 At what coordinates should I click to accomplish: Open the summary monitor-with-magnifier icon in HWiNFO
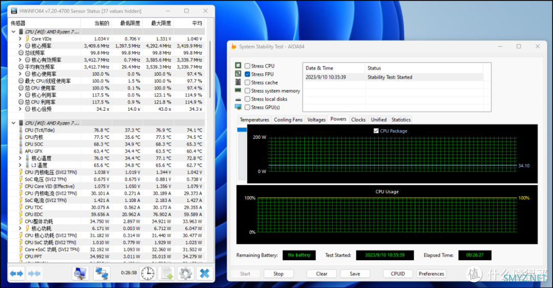80,274
